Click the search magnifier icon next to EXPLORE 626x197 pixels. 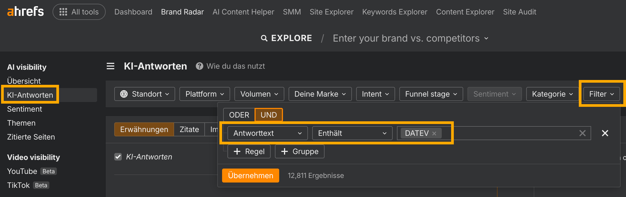tap(264, 38)
